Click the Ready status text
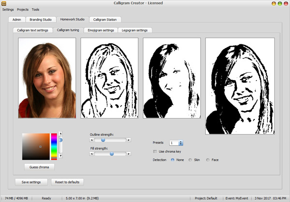The height and width of the screenshot is (202, 290). tap(46, 198)
